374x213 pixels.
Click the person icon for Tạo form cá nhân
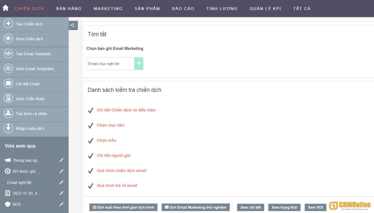8,114
